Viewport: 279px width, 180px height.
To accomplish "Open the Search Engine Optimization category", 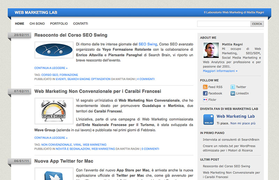I will pyautogui.click(x=89, y=79).
